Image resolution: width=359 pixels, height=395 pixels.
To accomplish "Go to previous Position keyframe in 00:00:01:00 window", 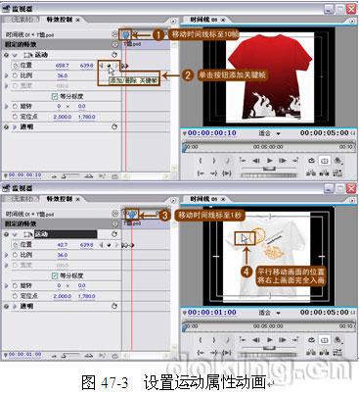I will 102,245.
